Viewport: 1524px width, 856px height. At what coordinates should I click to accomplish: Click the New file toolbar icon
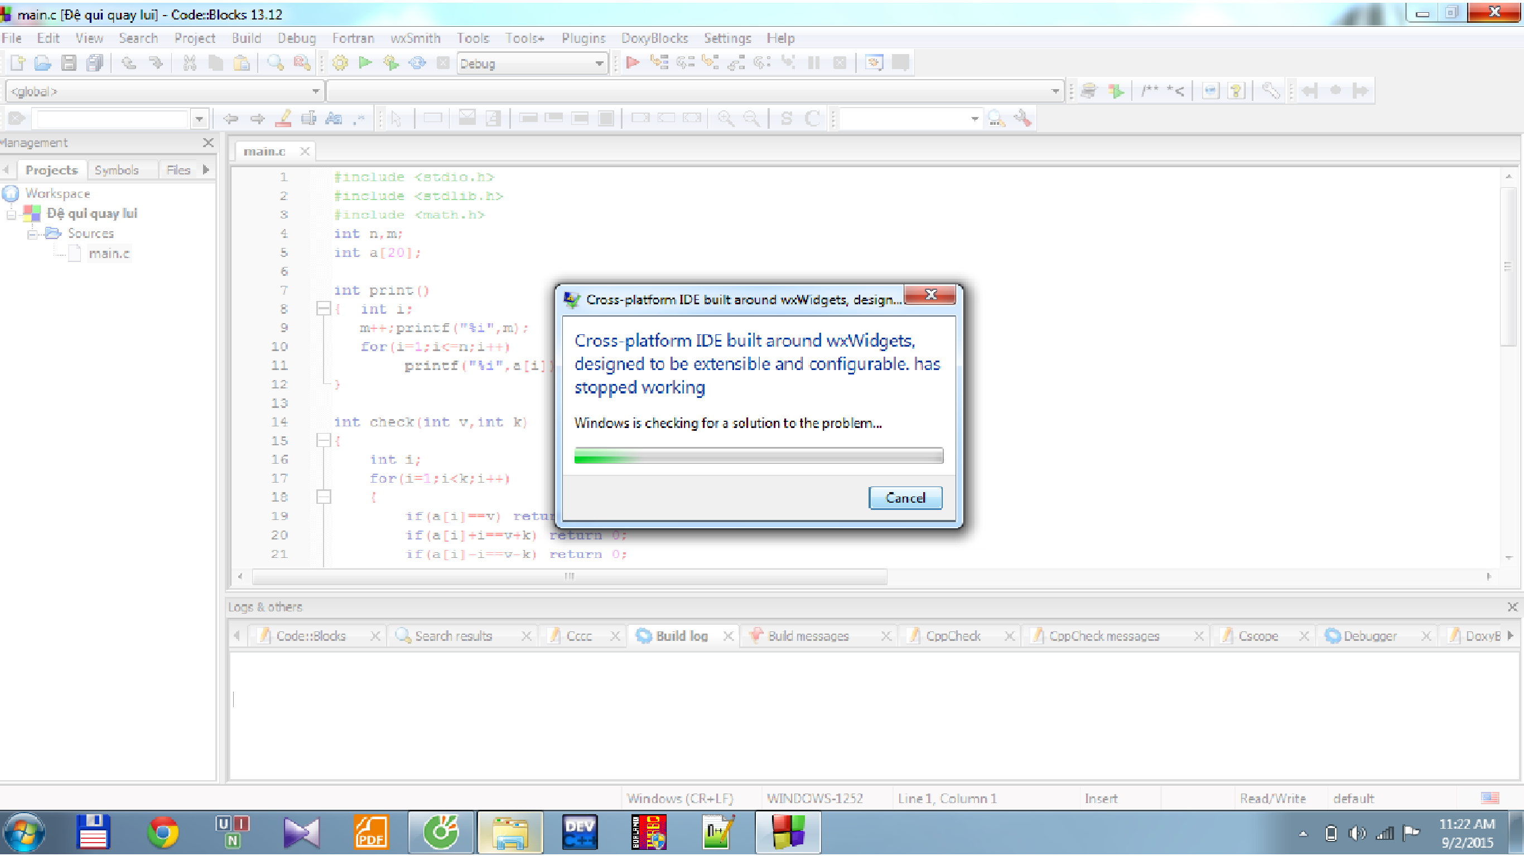[17, 64]
